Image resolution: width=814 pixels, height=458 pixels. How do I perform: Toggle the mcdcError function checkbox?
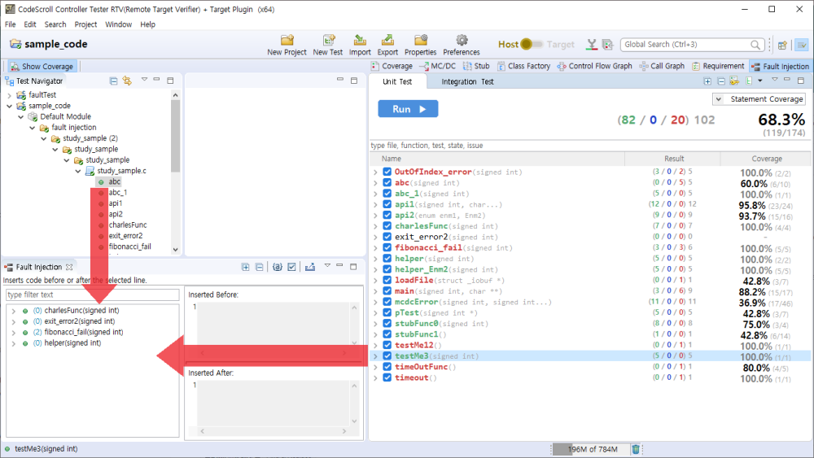[x=387, y=302]
